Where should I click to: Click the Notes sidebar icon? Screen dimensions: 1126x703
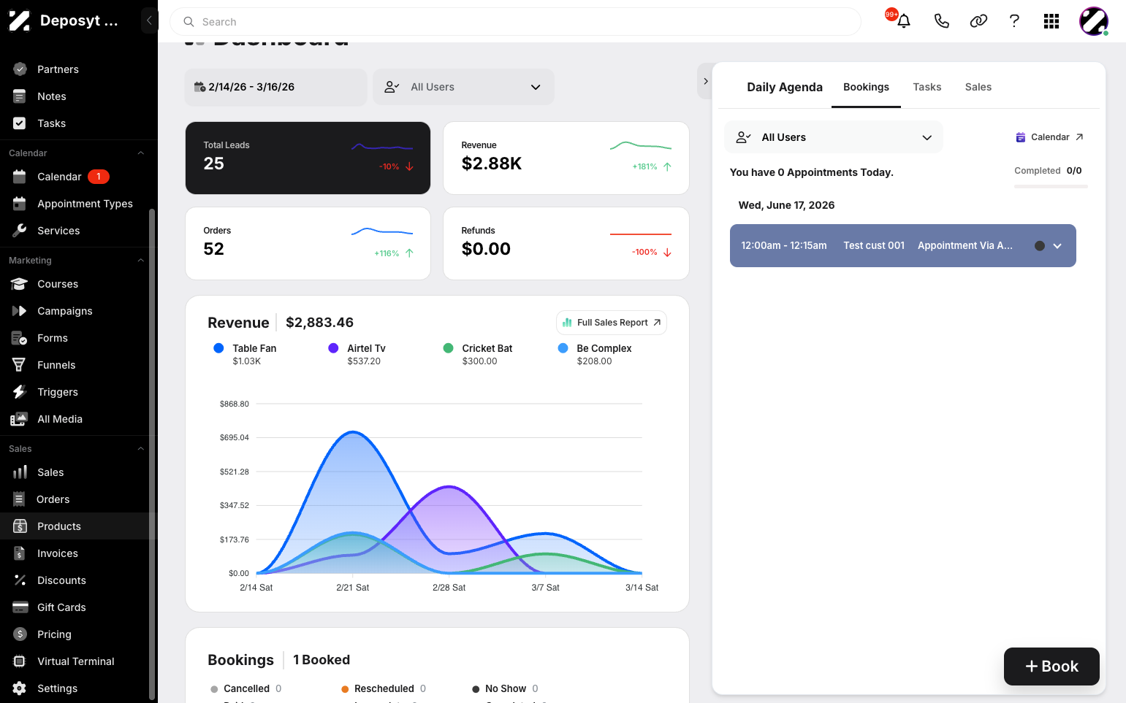tap(20, 96)
